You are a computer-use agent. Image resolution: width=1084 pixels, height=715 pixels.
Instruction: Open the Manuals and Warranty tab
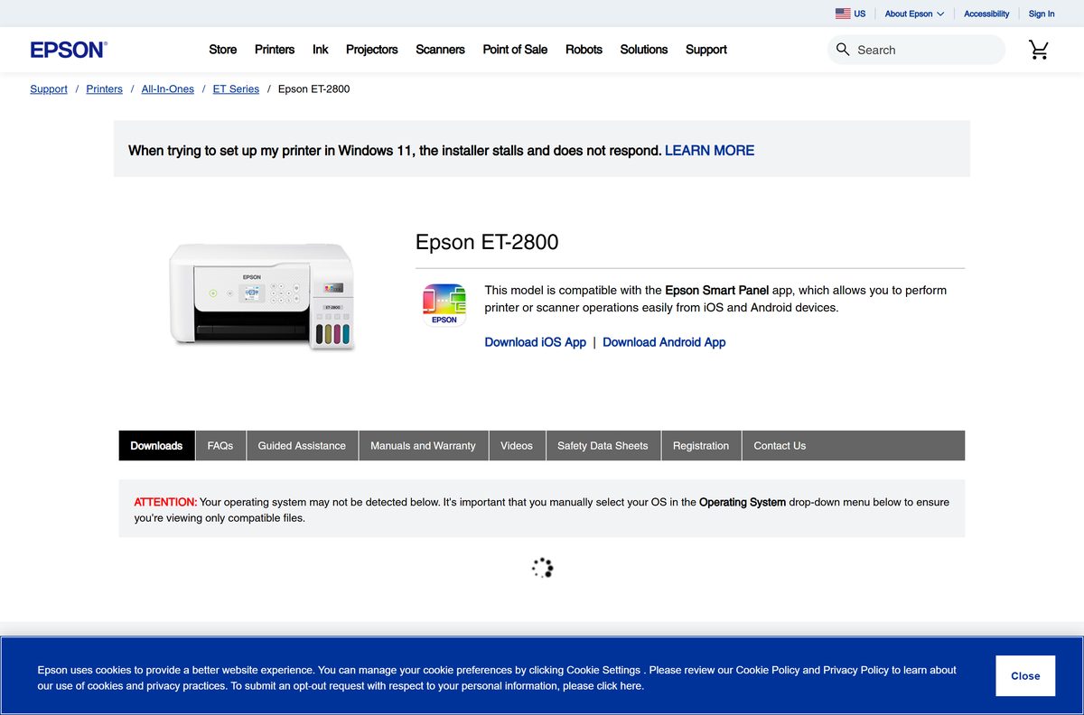point(423,445)
